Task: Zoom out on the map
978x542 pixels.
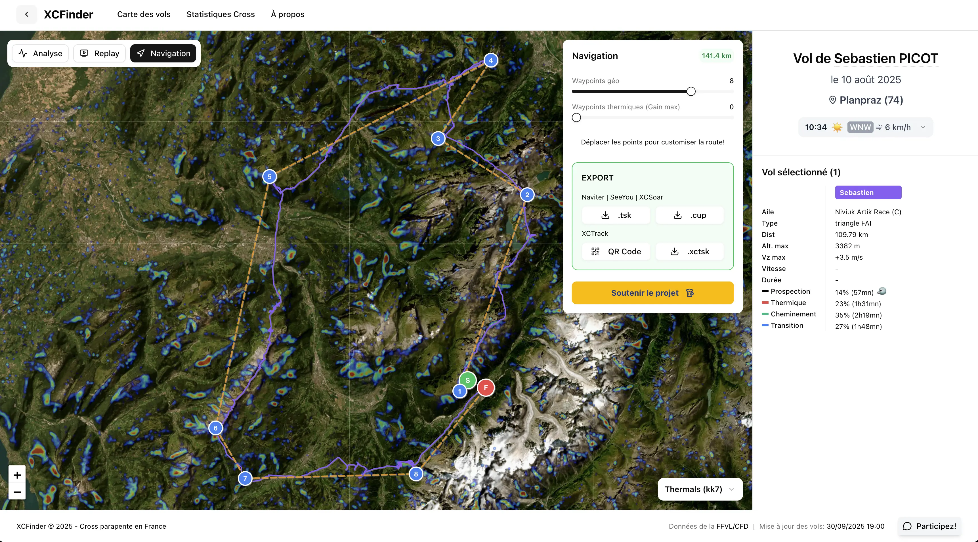Action: coord(17,492)
